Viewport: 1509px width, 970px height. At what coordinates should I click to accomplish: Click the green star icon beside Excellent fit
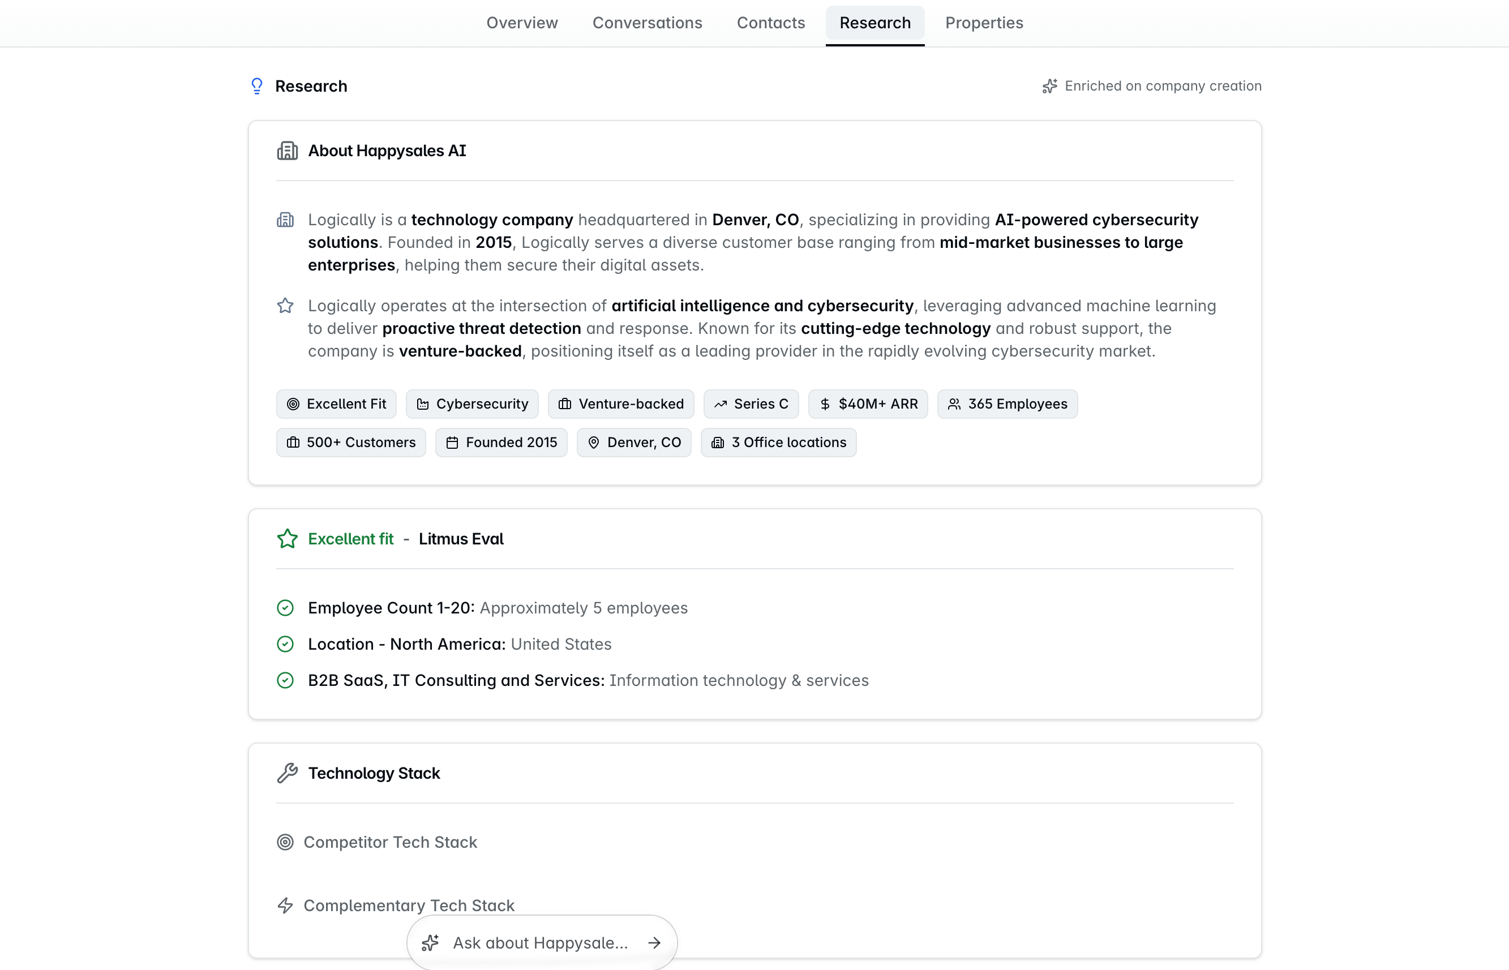(x=287, y=539)
